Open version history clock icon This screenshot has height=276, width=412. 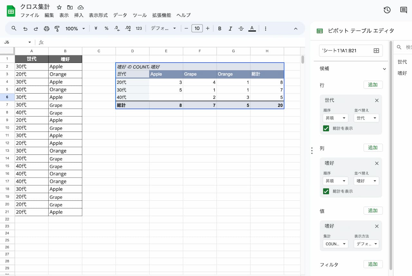387,10
